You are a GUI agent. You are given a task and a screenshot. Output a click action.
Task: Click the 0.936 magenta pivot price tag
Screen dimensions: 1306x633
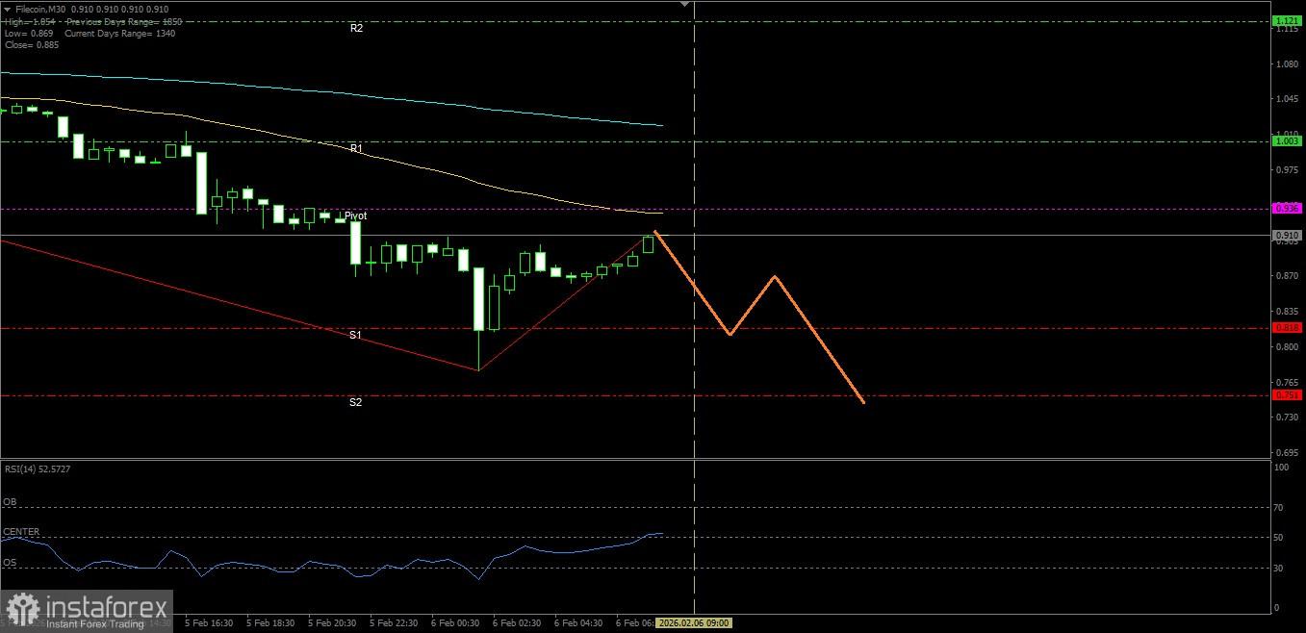click(x=1287, y=208)
